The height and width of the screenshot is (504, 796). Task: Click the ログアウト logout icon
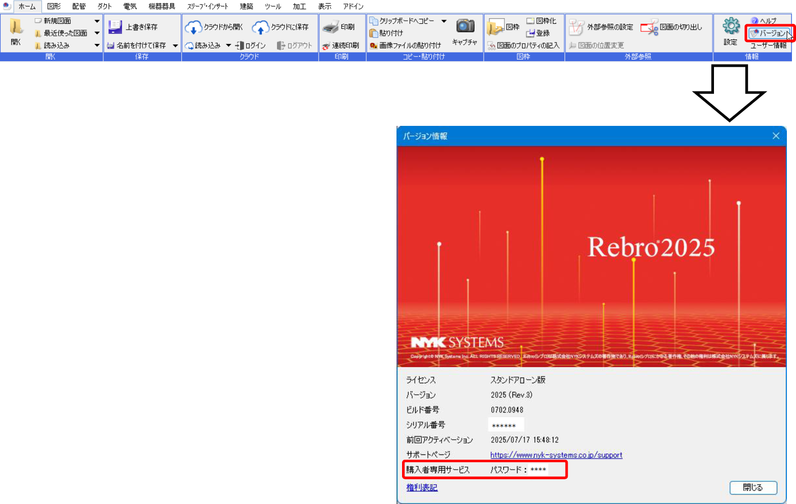tap(281, 45)
